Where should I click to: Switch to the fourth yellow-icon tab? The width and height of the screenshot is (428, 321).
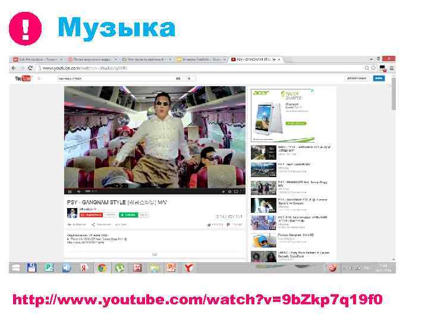(x=200, y=59)
